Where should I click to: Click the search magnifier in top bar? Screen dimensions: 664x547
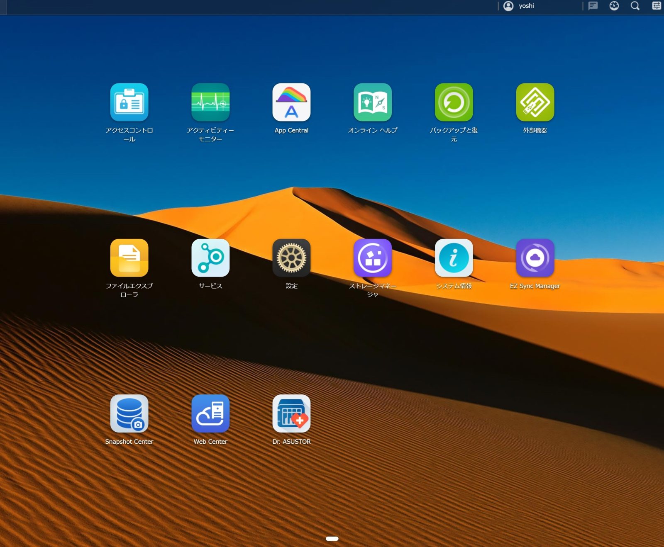[x=635, y=6]
